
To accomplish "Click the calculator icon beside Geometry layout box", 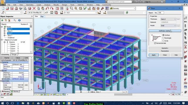I will [x=107, y=8].
